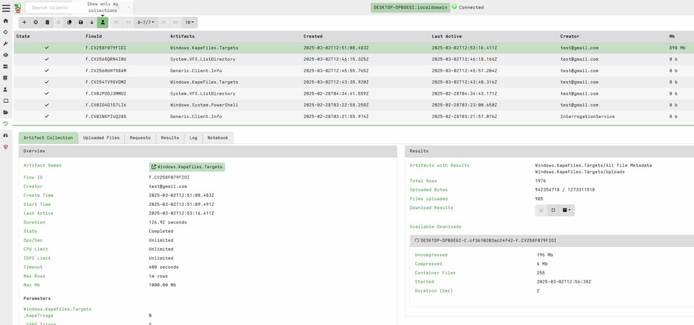This screenshot has height=325, width=694.
Task: Open the Windows.KapeFiles.Targets artifact link button
Action: coord(186,167)
